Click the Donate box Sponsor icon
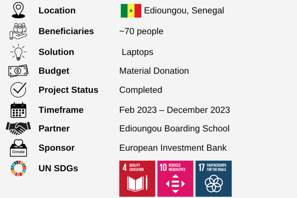Screen dimensions: 297x198 tap(18, 148)
